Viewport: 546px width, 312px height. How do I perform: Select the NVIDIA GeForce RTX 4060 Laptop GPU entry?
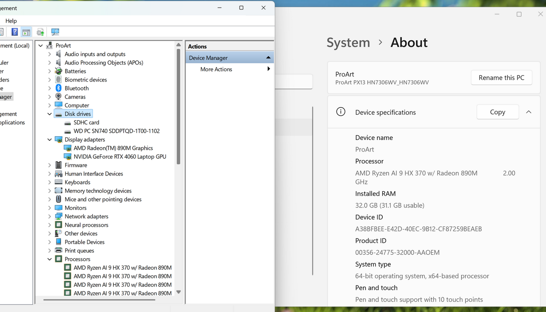coord(120,157)
